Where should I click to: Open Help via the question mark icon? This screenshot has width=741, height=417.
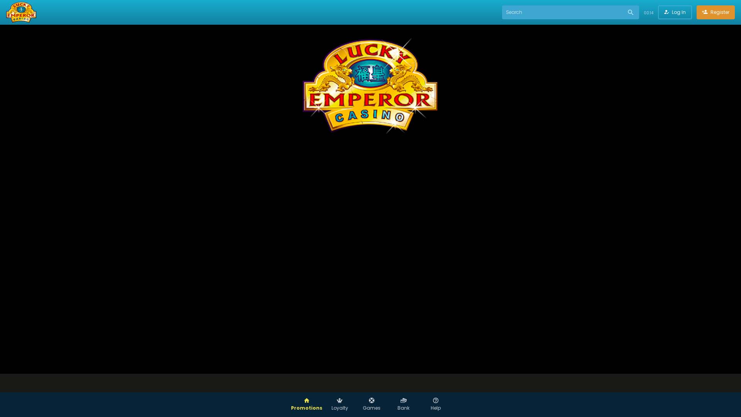[436, 400]
